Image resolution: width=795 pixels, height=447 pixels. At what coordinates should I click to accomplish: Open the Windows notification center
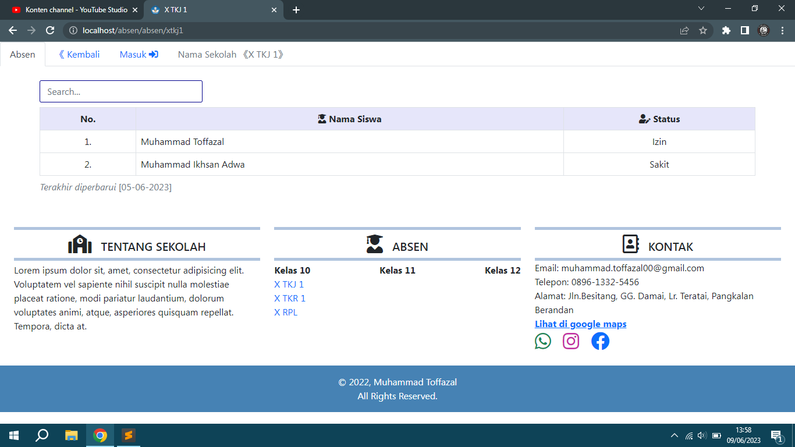(x=776, y=435)
